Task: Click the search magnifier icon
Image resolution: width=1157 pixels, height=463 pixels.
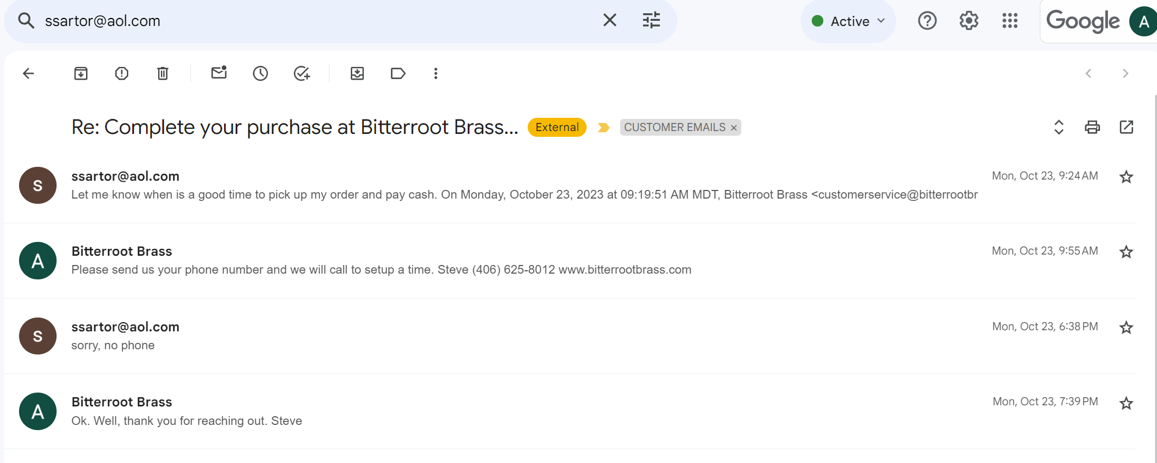Action: [26, 21]
